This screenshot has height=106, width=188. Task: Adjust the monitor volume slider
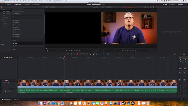(x=179, y=54)
